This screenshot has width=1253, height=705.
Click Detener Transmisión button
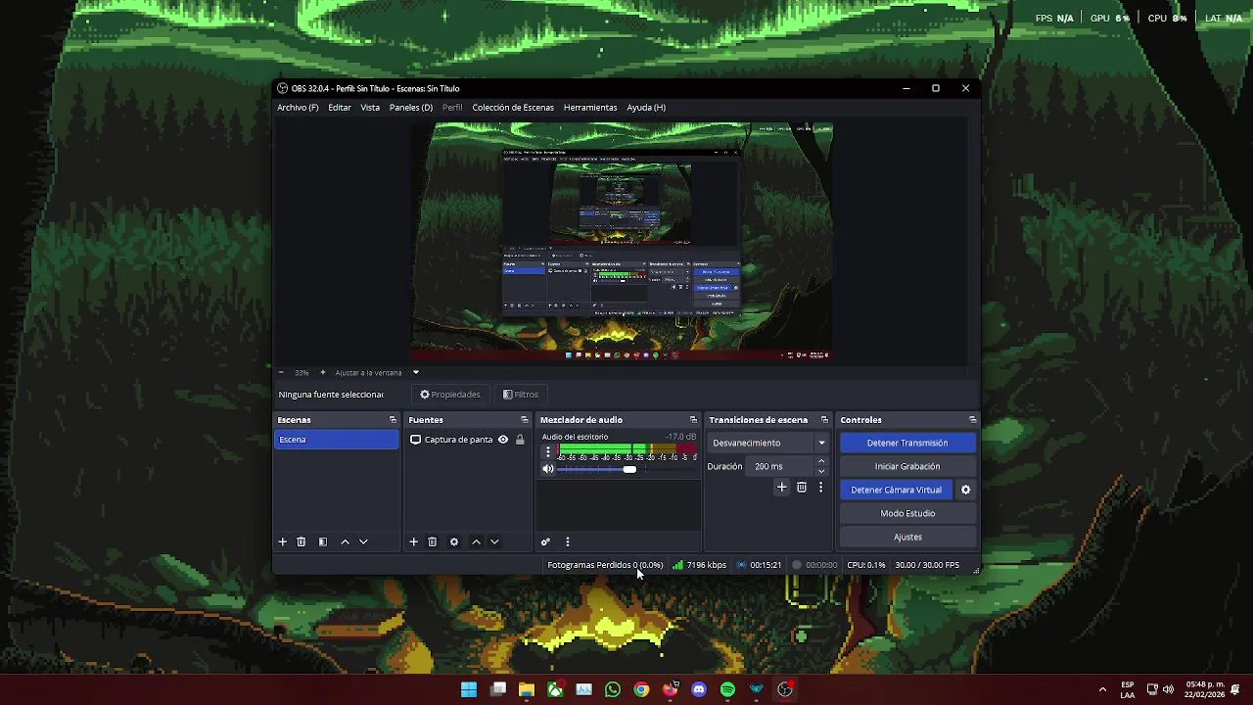coord(907,443)
